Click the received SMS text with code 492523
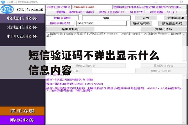Viewport: 188px width, 125px height. 114,35
